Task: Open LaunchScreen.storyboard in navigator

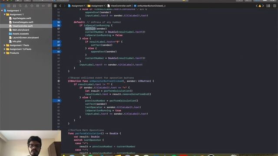Action: pyautogui.click(x=24, y=38)
